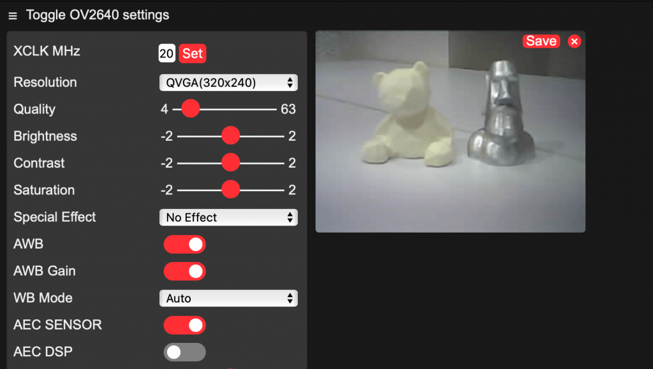
Task: Click Toggle OV2640 settings title
Action: (x=98, y=15)
